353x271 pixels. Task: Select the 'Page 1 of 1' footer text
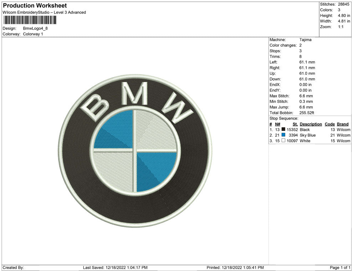point(340,267)
